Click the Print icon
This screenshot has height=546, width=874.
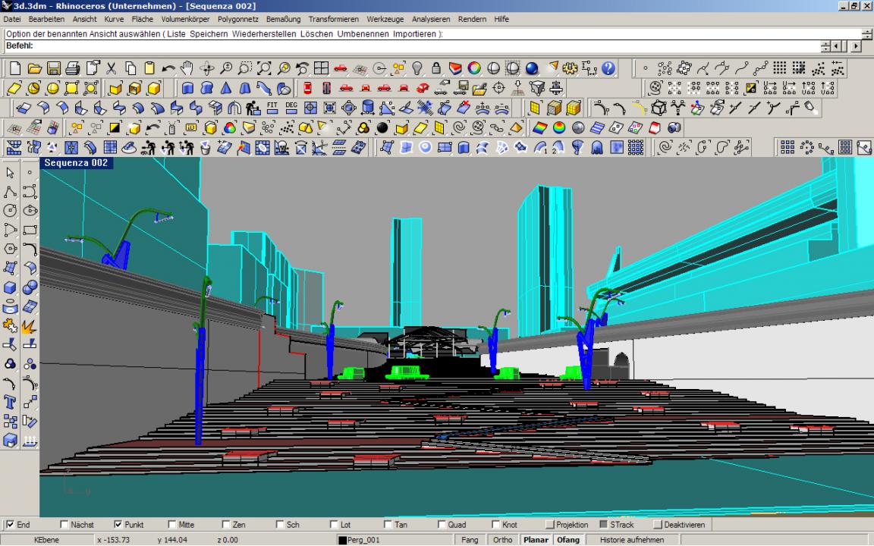(x=73, y=68)
